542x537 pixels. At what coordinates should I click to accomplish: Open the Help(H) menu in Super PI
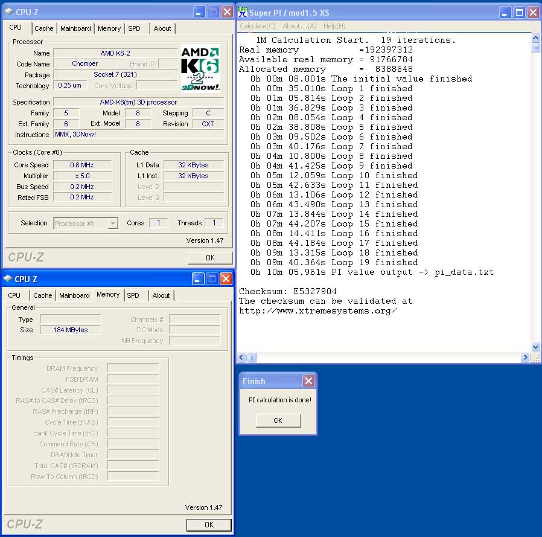(334, 26)
